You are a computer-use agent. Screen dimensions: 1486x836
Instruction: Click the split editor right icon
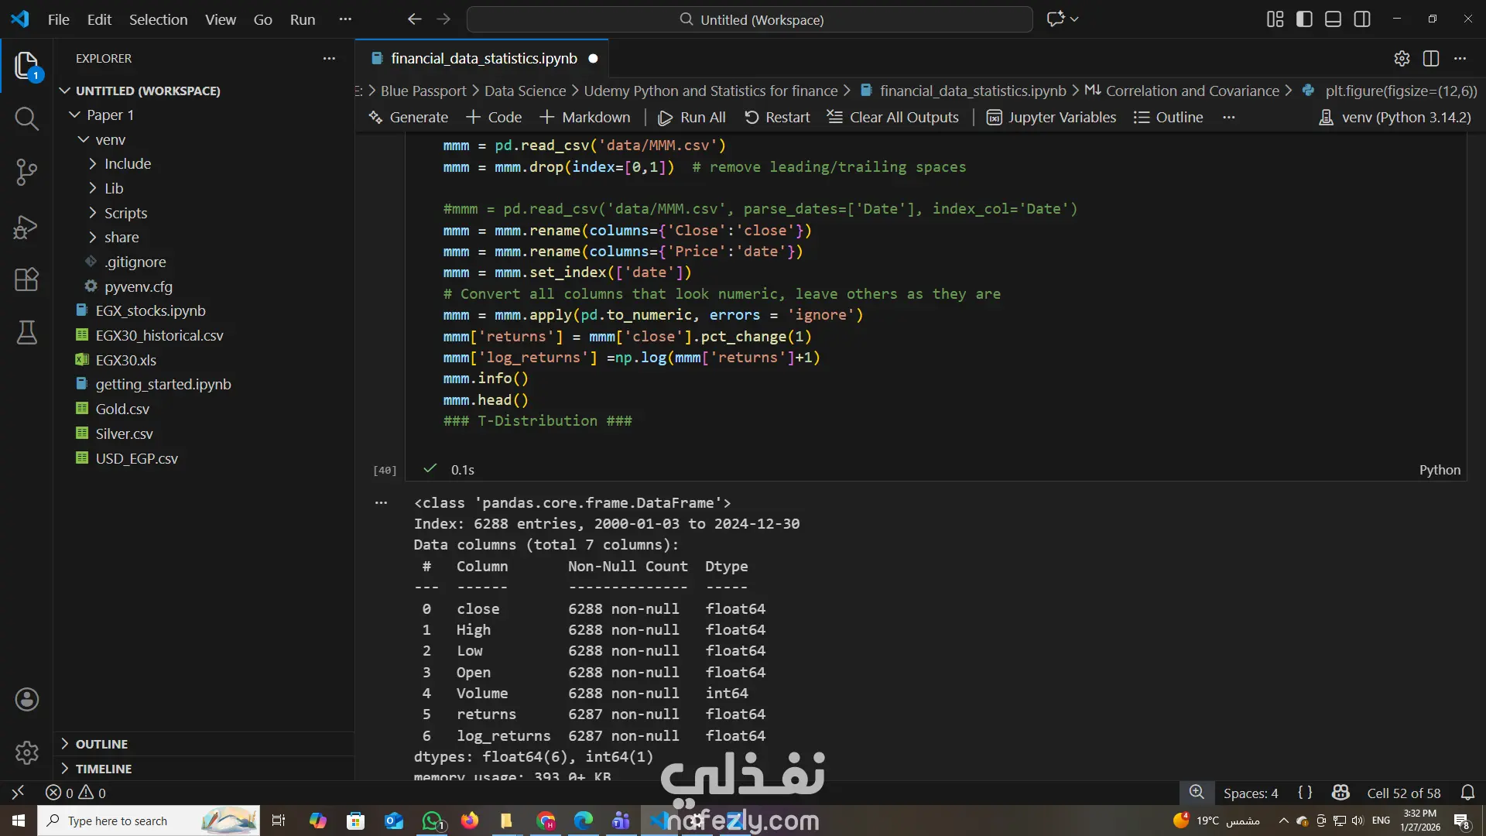1431,58
